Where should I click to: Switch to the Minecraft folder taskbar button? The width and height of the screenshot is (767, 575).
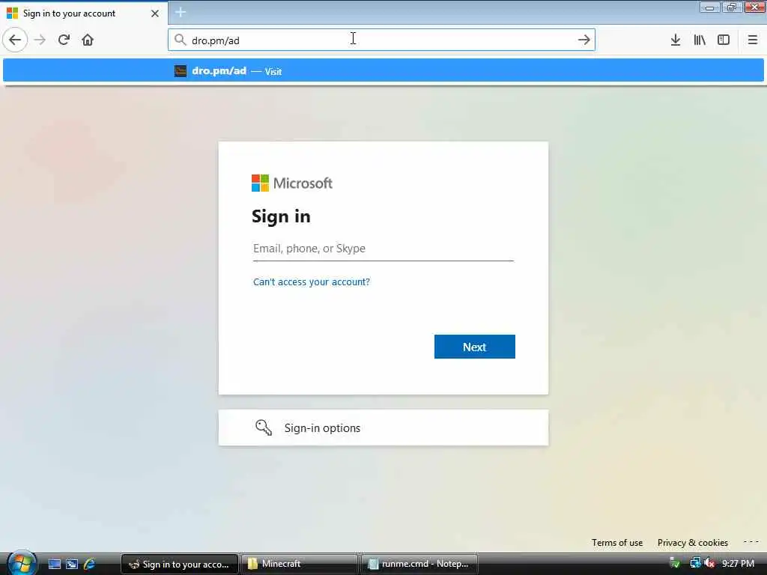(x=300, y=564)
